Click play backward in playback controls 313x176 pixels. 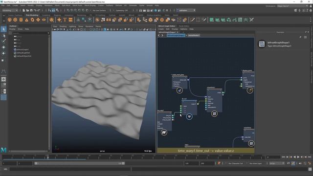pos(294,157)
